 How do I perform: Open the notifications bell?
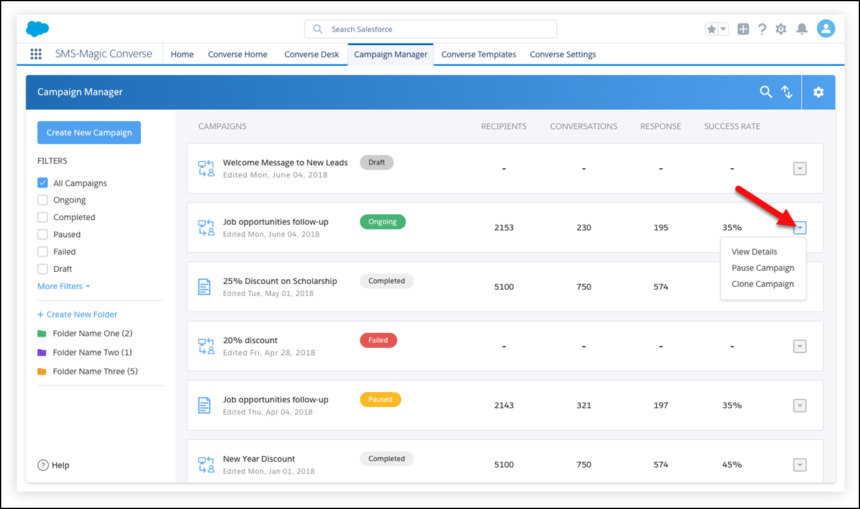(802, 29)
